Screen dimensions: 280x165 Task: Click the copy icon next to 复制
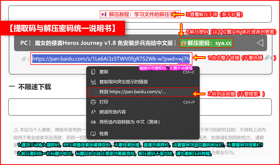click(93, 72)
